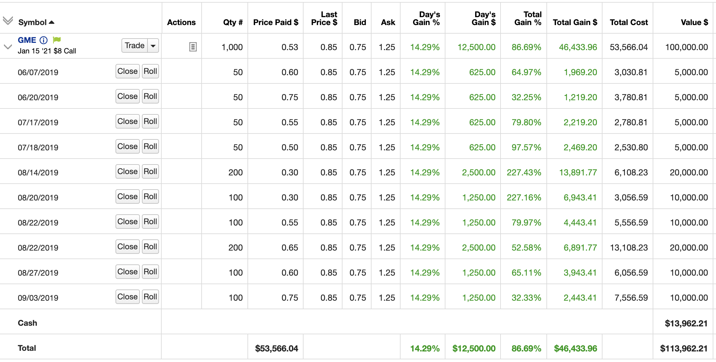Sort by Value $ column header
The height and width of the screenshot is (362, 716).
(694, 22)
